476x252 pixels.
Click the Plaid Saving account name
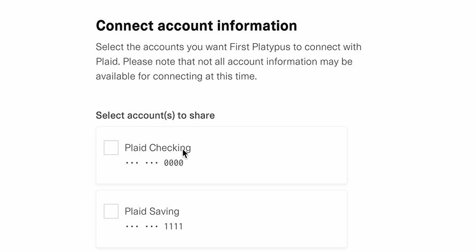click(x=152, y=212)
